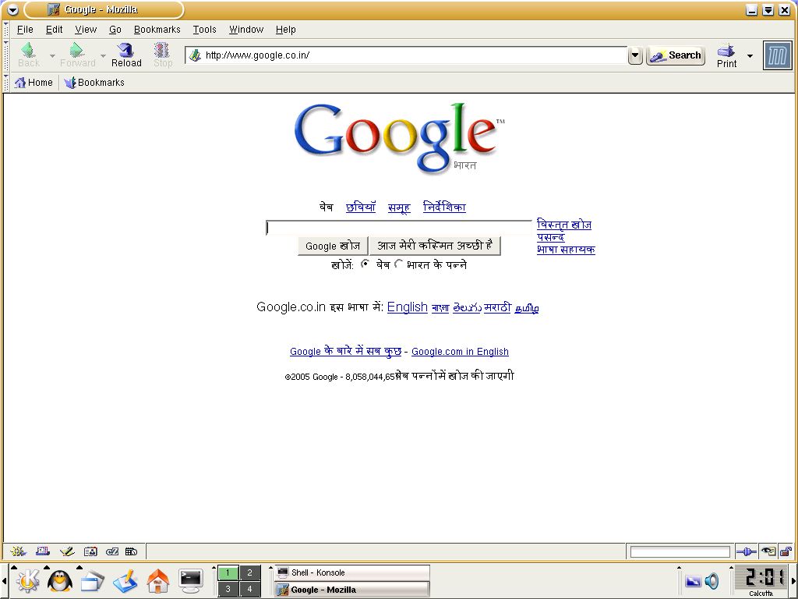Open the Edit menu
Viewport: 798px width, 599px height.
click(54, 30)
